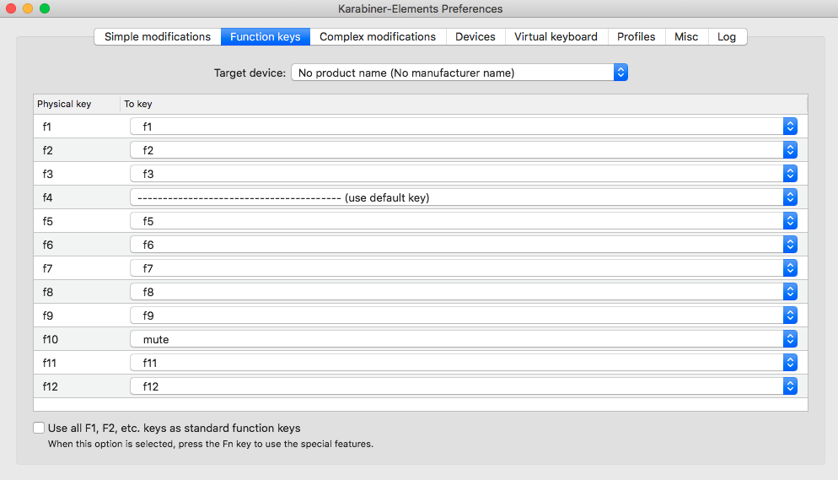Close the Karabiner-Elements Preferences window
Screen dimensions: 838x480
click(11, 8)
